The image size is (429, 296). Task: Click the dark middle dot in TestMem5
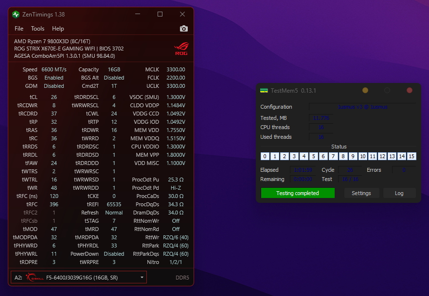[x=387, y=90]
